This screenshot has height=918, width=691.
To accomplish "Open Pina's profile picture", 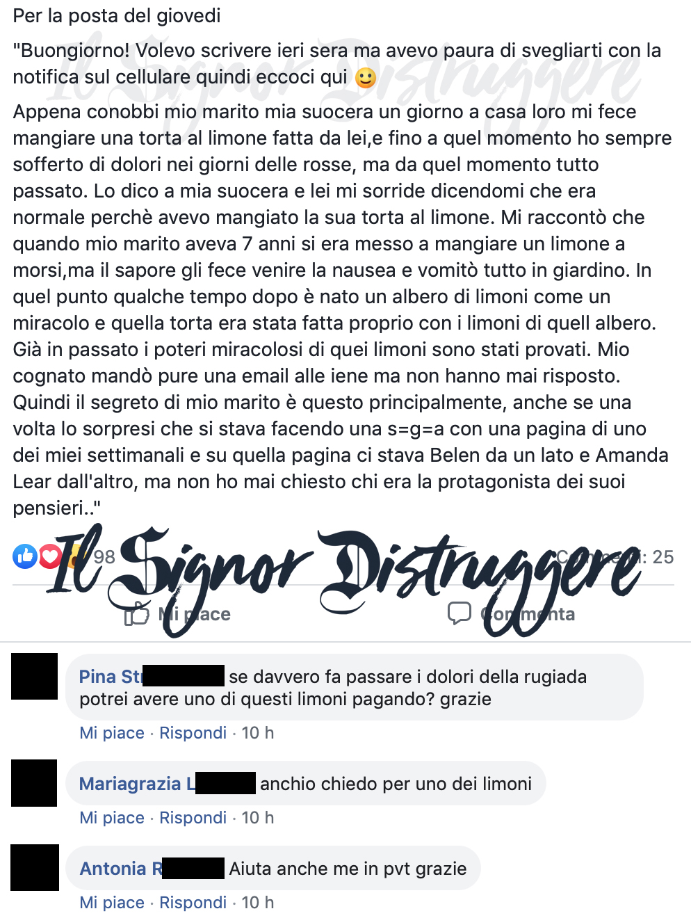I will tap(35, 676).
